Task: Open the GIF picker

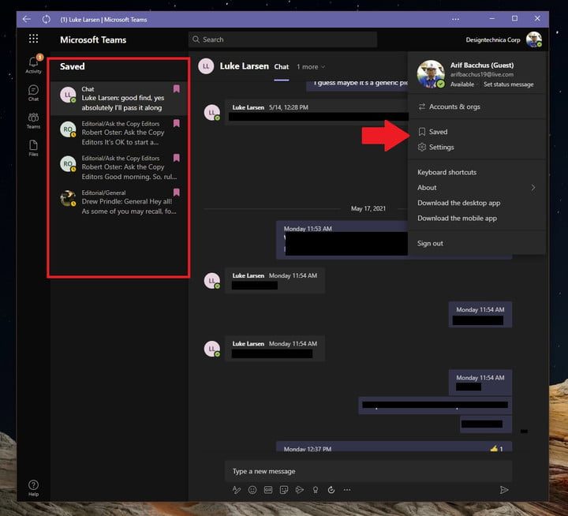Action: [268, 490]
